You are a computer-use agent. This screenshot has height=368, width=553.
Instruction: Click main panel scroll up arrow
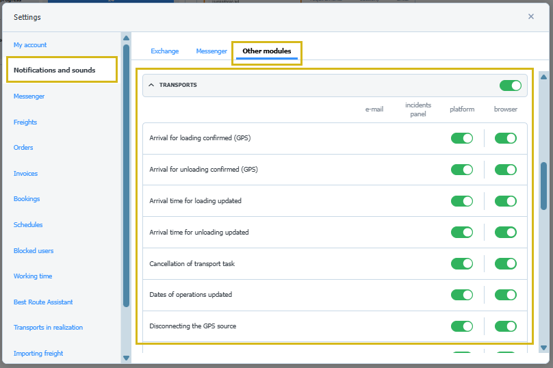click(543, 76)
